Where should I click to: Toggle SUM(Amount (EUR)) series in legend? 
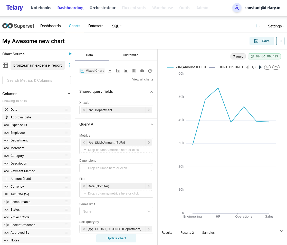187,67
